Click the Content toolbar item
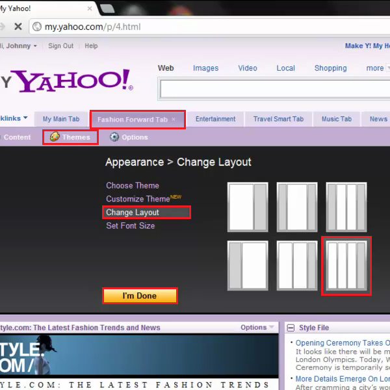The image size is (390, 390). [16, 137]
